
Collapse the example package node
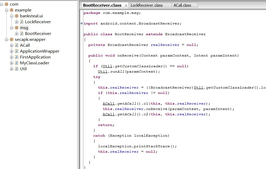click(x=6, y=10)
